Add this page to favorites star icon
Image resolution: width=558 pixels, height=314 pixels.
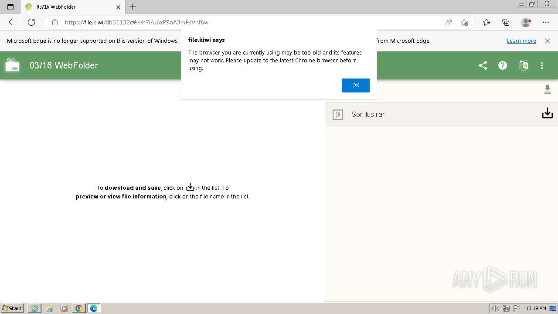point(464,22)
